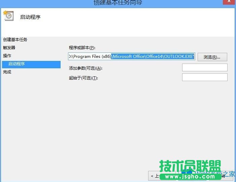Click the OUTLOOK.EXE program path field

click(x=131, y=57)
